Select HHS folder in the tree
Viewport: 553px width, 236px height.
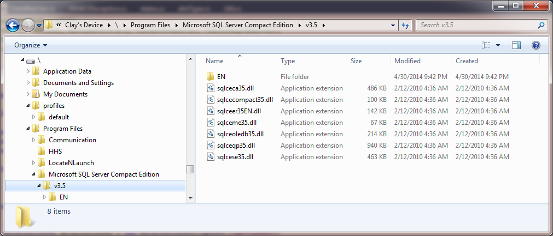click(x=55, y=152)
